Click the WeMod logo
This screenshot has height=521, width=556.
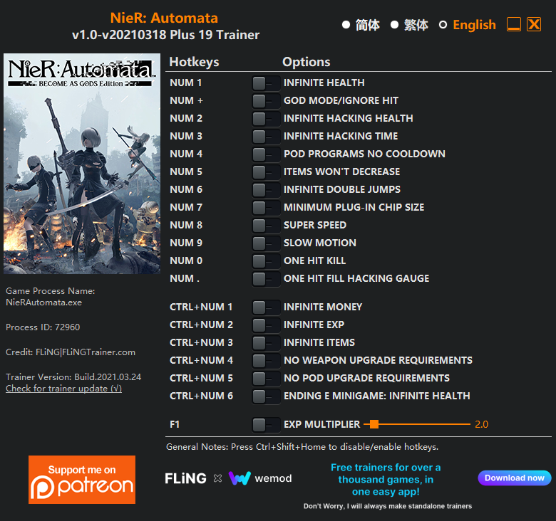coord(260,478)
